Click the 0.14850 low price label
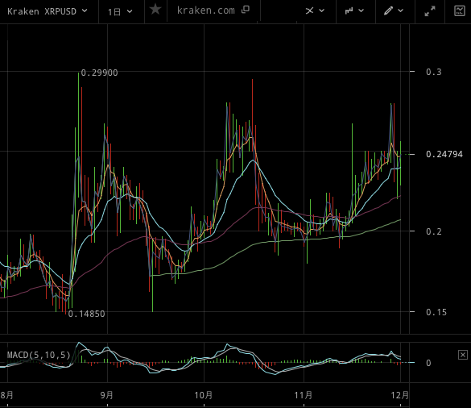 point(87,314)
